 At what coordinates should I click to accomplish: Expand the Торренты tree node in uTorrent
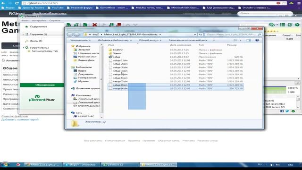point(23,34)
